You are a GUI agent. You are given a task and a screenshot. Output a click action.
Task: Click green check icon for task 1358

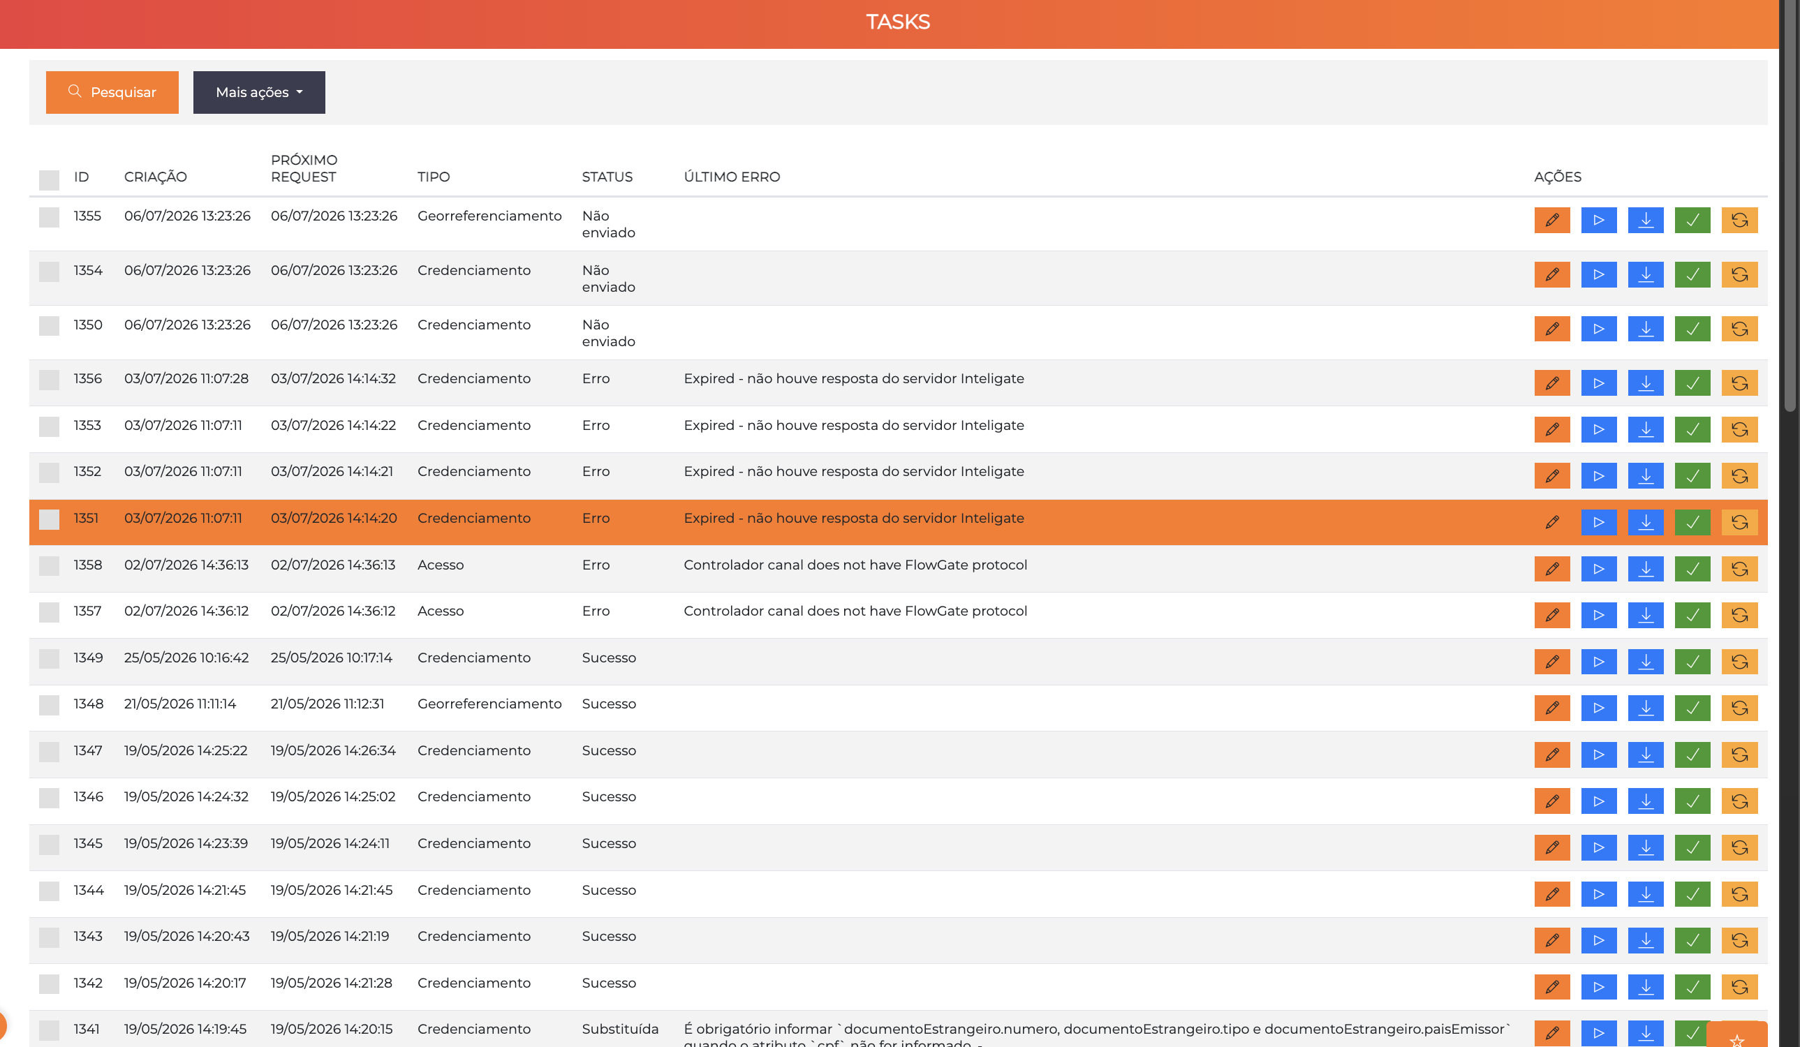click(1692, 568)
